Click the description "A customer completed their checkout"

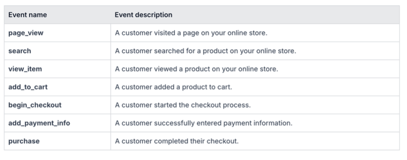pos(177,141)
